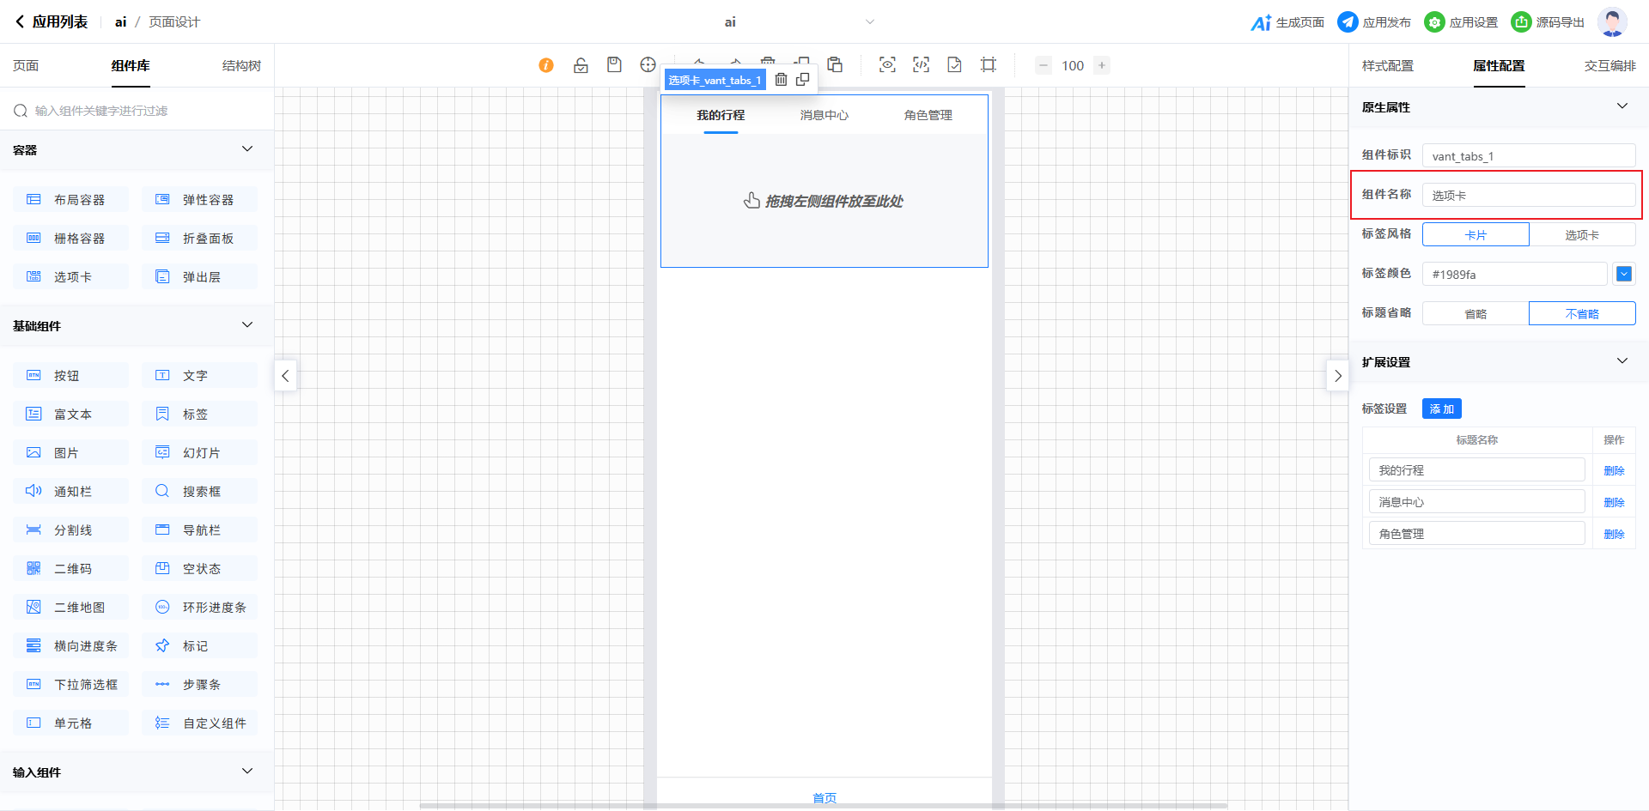Click the crosshair target toolbar icon

click(648, 65)
